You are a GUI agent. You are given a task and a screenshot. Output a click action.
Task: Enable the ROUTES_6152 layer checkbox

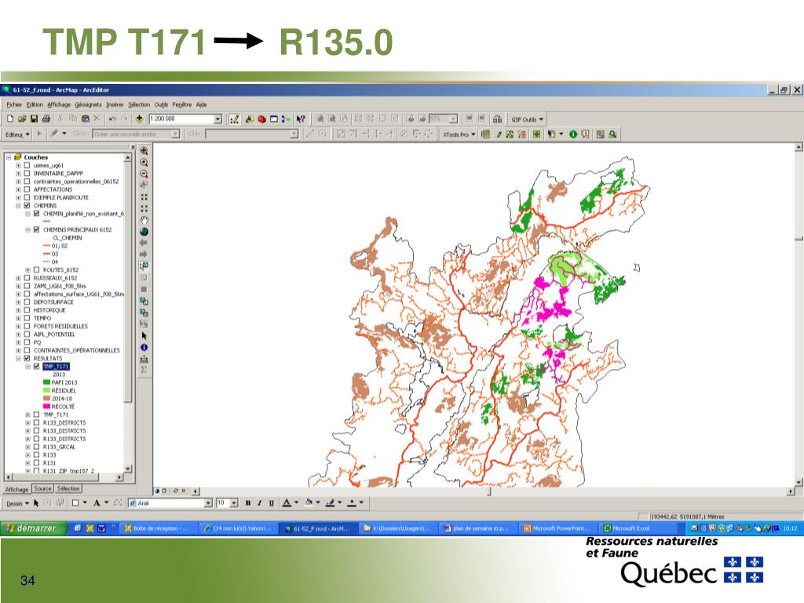(36, 269)
